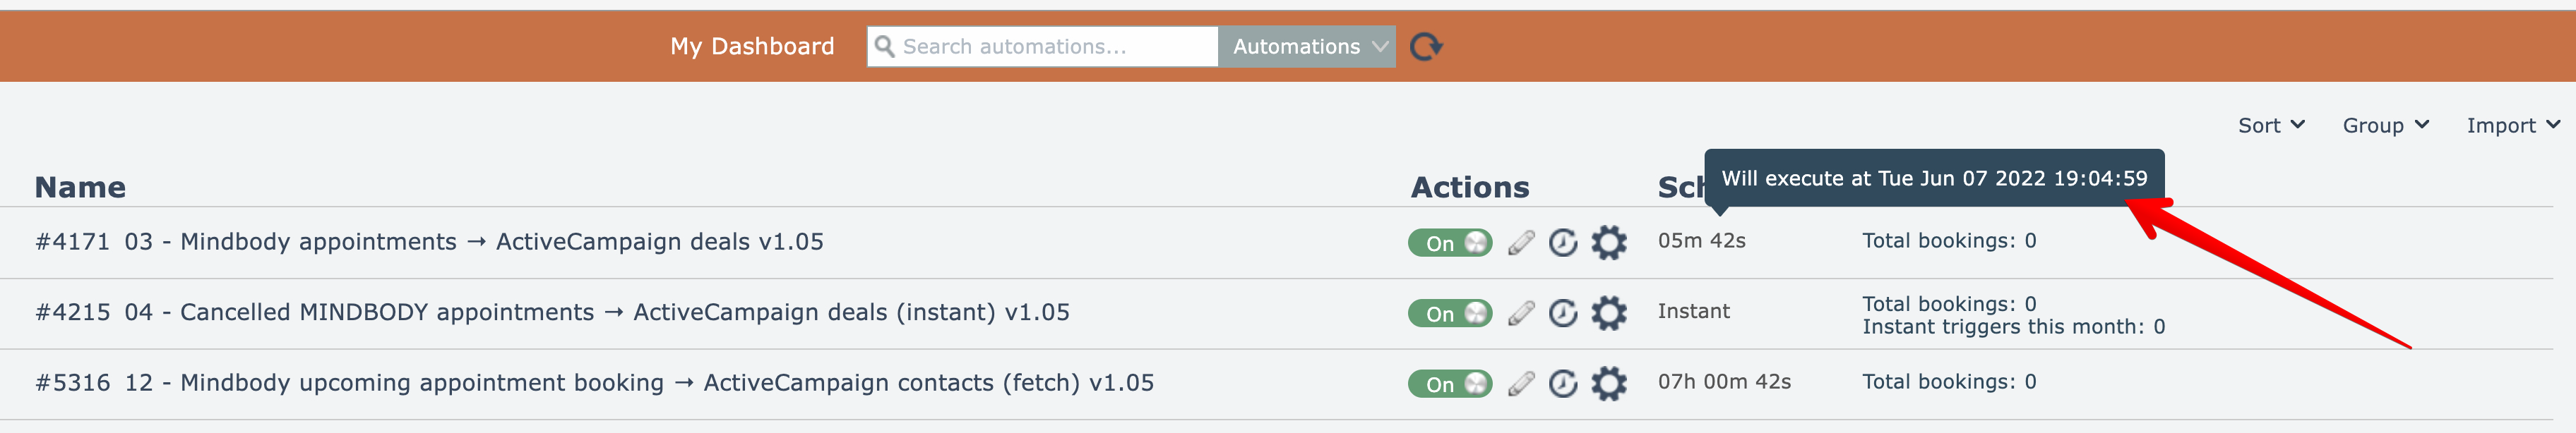2576x433 pixels.
Task: Expand the Sort dropdown
Action: 2270,126
